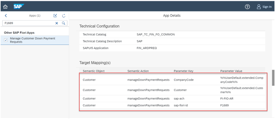Click %%UserDefault.extended.Customer%% value
Image resolution: width=276 pixels, height=119 pixels.
[242, 90]
